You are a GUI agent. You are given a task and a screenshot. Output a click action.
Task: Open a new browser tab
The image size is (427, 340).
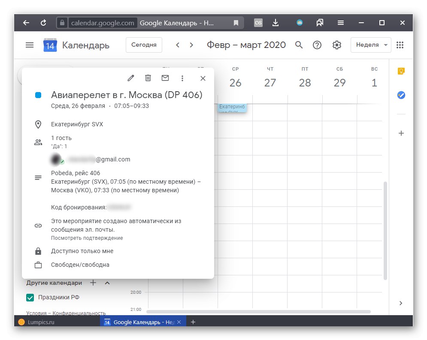[x=193, y=322]
